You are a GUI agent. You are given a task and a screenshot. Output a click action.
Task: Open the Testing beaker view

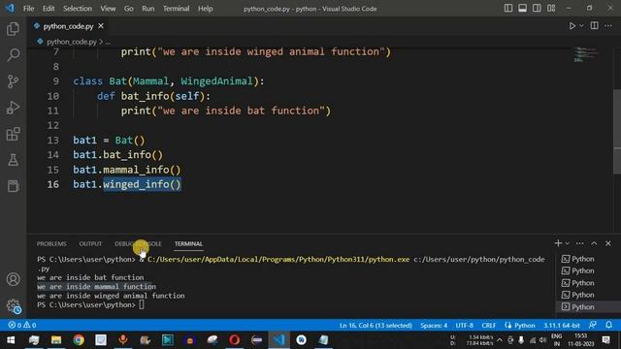(13, 160)
